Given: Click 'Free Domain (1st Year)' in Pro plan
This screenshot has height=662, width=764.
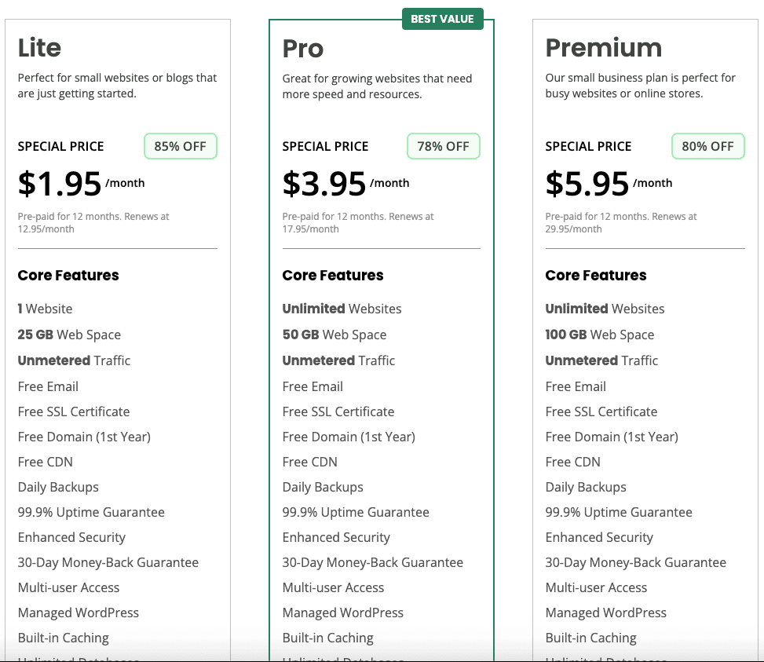Looking at the screenshot, I should pos(349,437).
